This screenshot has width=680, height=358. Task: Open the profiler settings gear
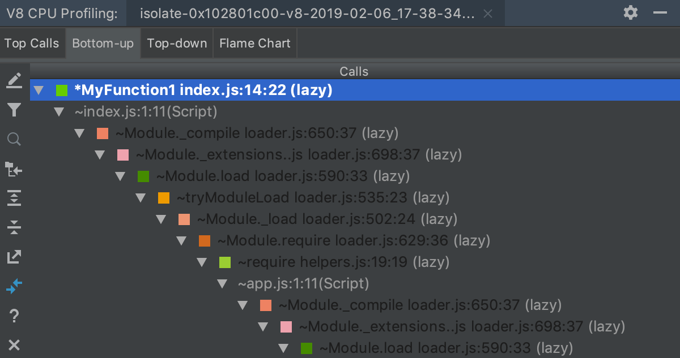pyautogui.click(x=630, y=12)
